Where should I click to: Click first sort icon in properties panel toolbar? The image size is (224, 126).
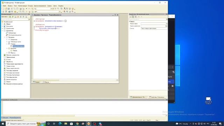[x=130, y=17]
